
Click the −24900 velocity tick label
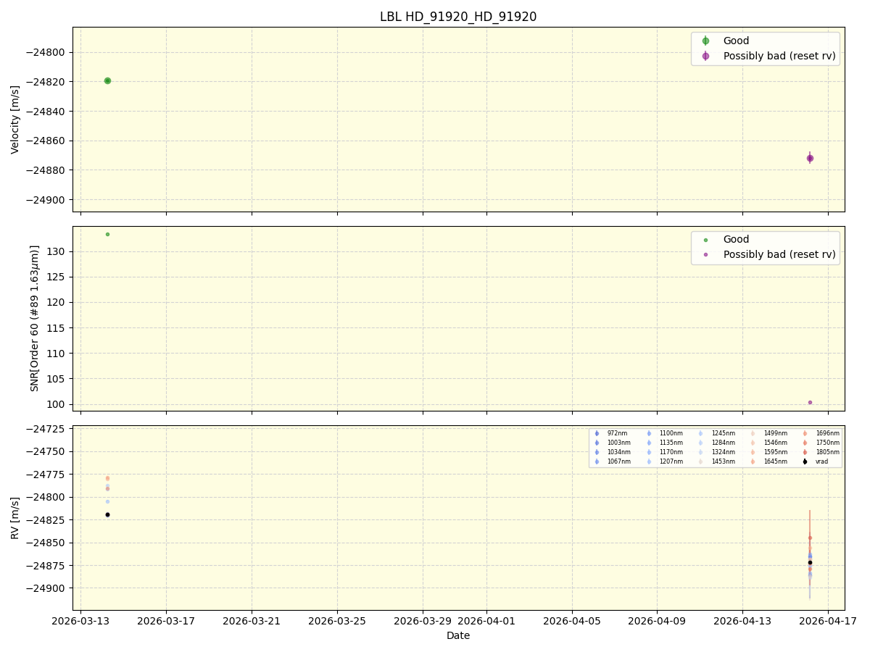[x=46, y=200]
